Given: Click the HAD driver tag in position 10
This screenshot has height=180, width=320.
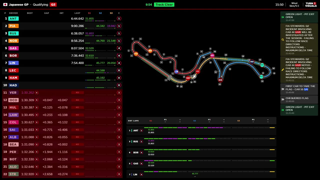Looking at the screenshot, I should pos(13,85).
